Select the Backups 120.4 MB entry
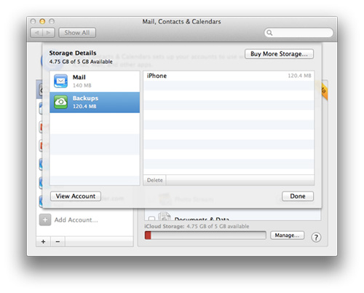Image resolution: width=364 pixels, height=293 pixels. (95, 102)
